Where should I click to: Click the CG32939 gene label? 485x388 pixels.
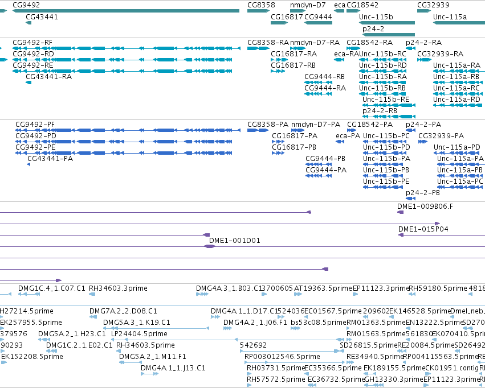(433, 5)
